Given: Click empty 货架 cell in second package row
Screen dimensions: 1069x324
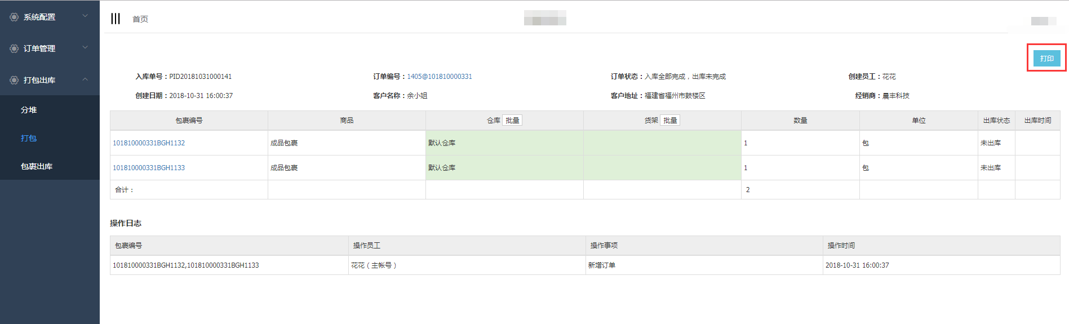Looking at the screenshot, I should tap(662, 168).
